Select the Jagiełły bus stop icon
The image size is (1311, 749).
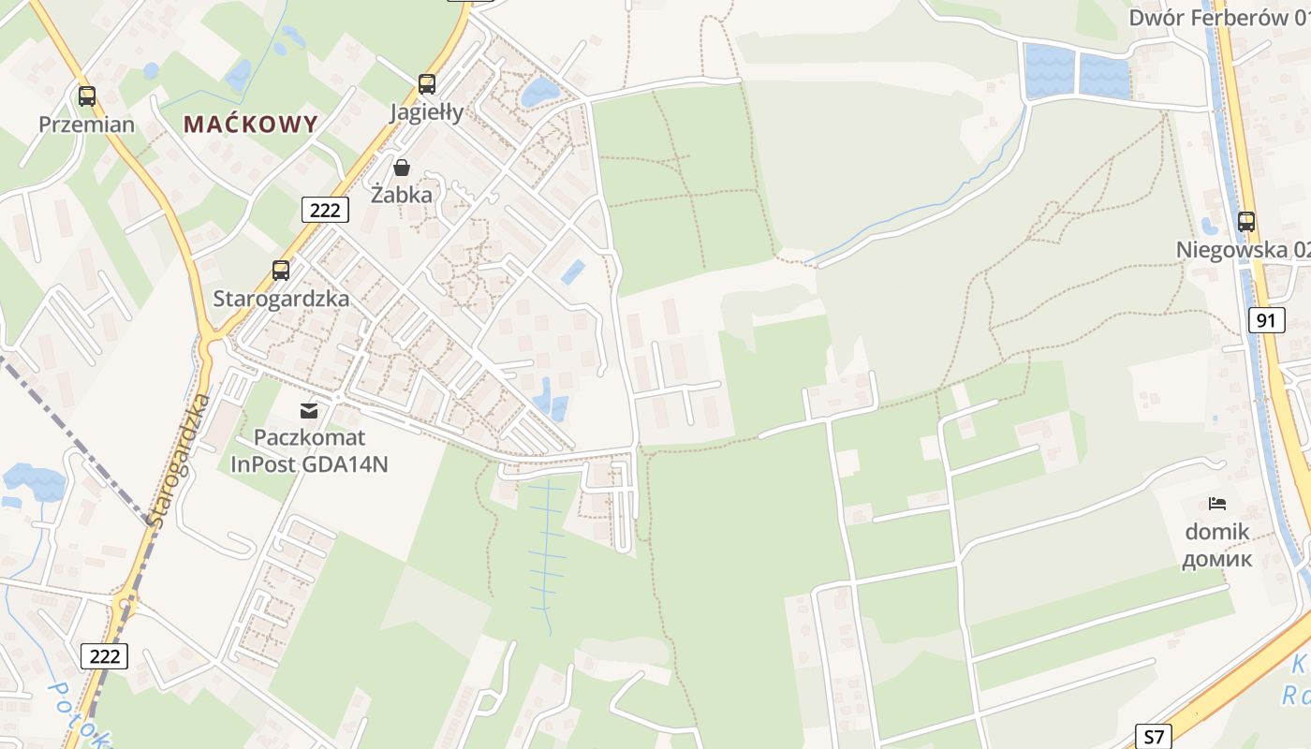click(427, 83)
